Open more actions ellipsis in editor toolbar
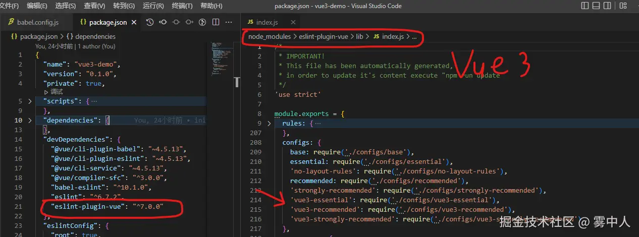Image resolution: width=639 pixels, height=237 pixels. (229, 22)
